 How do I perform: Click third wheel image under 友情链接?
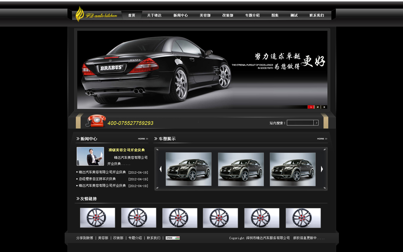pyautogui.click(x=180, y=218)
